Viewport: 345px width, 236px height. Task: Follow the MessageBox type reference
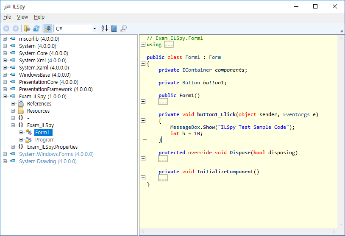(185, 127)
